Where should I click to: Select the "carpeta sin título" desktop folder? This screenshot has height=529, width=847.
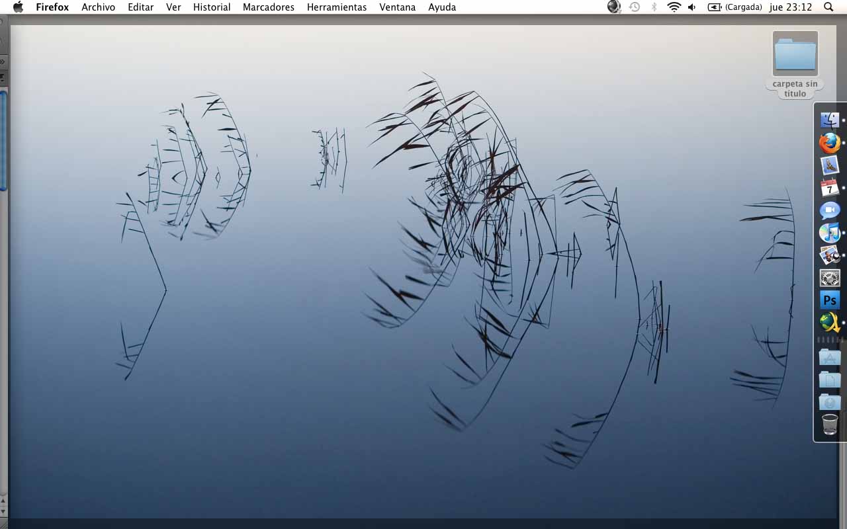pos(795,65)
